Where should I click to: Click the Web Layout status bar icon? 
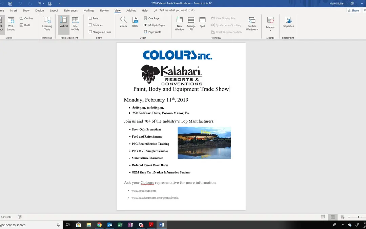tap(342, 217)
